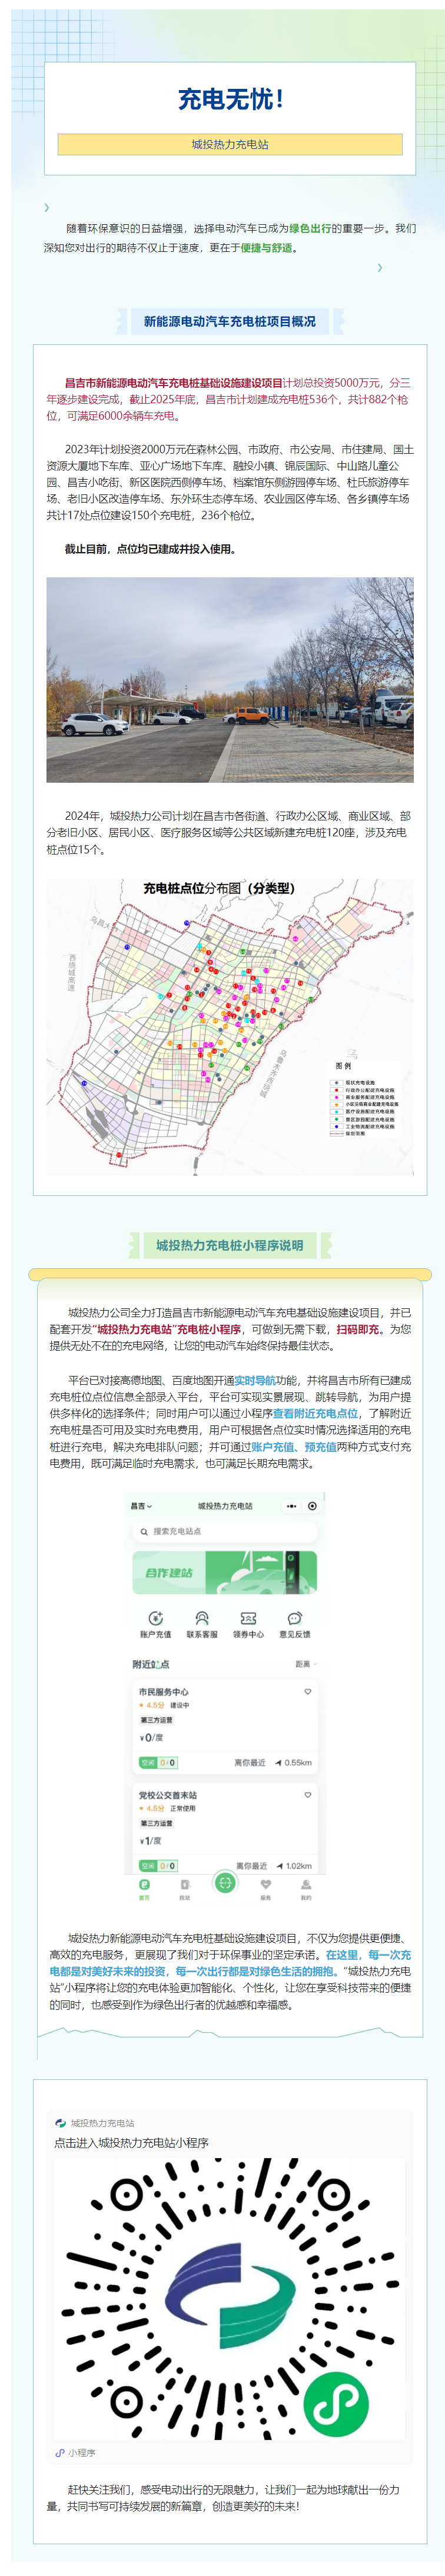Click the bold 截止目前，点位均已建成并投入使用 line
This screenshot has width=445, height=2576.
pyautogui.click(x=151, y=549)
